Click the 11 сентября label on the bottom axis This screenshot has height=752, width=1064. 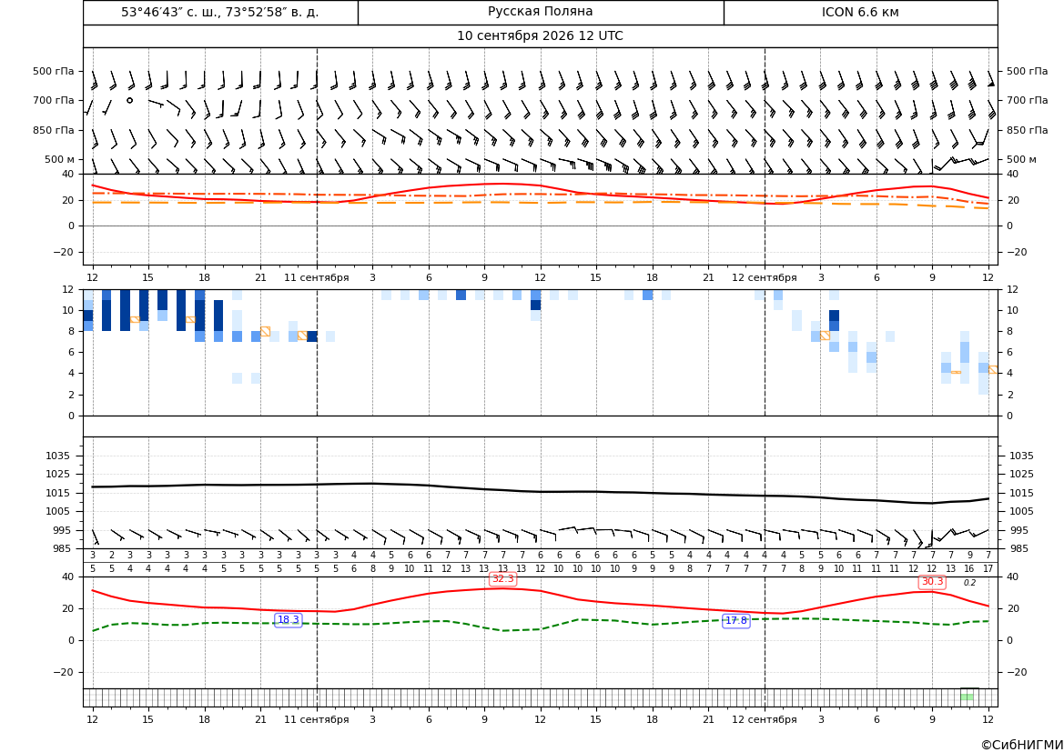point(316,719)
